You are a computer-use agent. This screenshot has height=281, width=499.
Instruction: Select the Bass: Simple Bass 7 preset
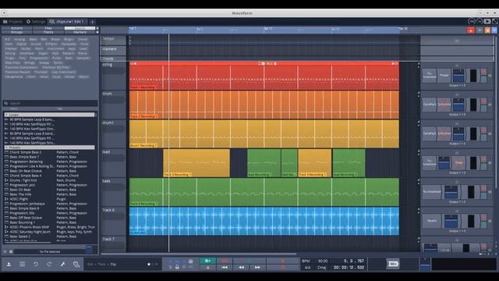coord(49,157)
